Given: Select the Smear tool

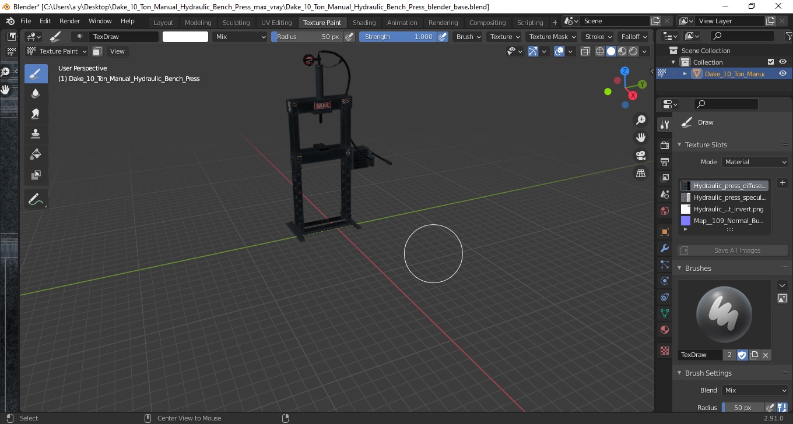Looking at the screenshot, I should click(36, 114).
